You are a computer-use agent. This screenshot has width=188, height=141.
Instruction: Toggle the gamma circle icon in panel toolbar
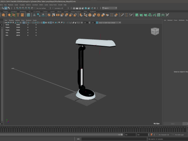tap(89, 23)
